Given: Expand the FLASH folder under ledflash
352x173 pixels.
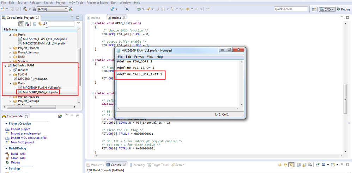Looking at the screenshot, I should pyautogui.click(x=10, y=74).
